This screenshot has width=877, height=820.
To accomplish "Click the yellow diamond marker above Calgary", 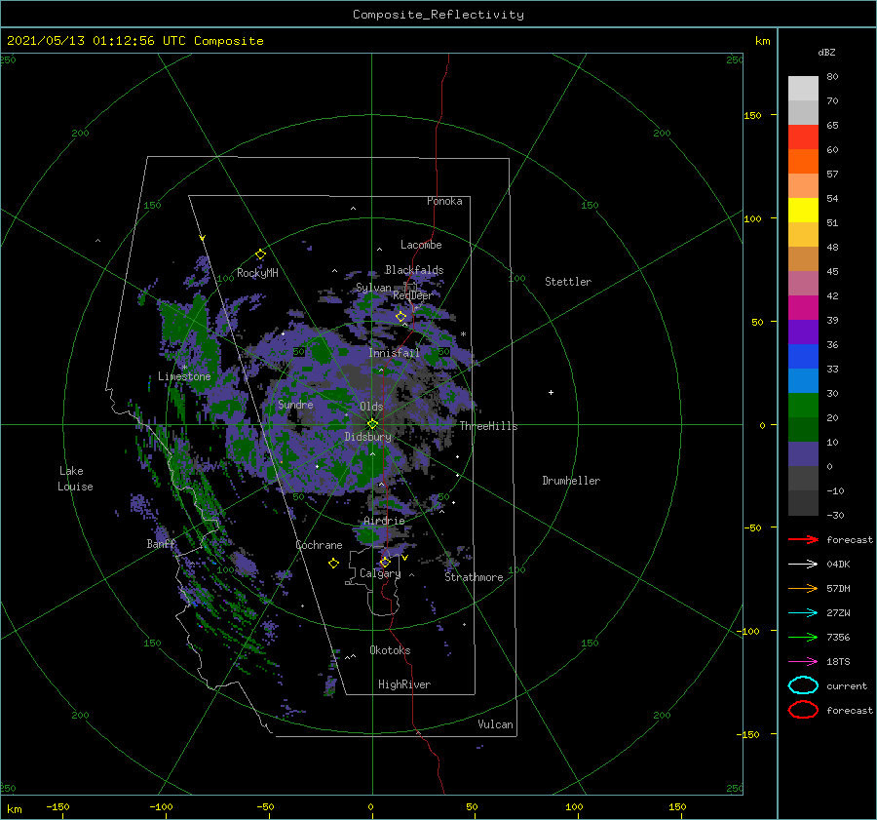I will [x=385, y=562].
